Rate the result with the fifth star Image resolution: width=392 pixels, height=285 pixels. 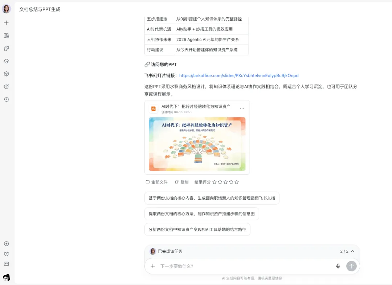pyautogui.click(x=237, y=182)
